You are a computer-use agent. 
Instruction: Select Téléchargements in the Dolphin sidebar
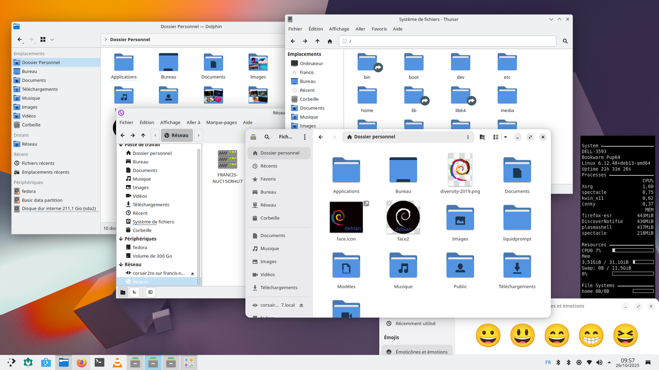click(40, 89)
